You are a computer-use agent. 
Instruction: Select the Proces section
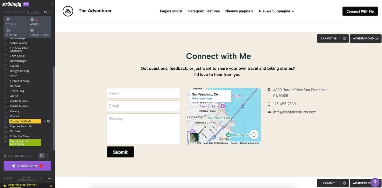[x=15, y=116]
